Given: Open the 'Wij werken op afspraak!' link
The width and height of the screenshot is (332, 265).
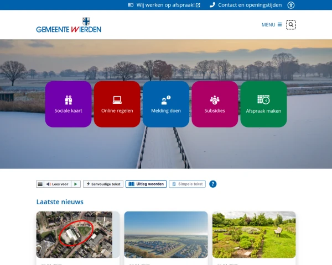Looking at the screenshot, I should tap(164, 5).
